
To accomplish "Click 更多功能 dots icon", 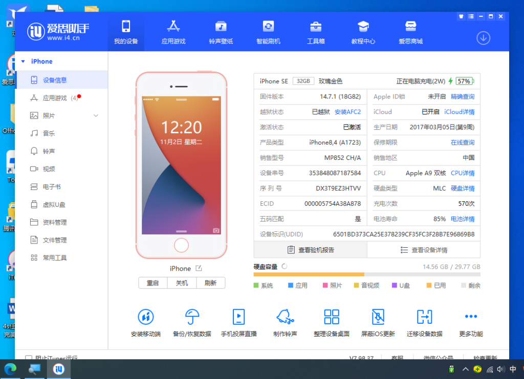I will click(471, 316).
